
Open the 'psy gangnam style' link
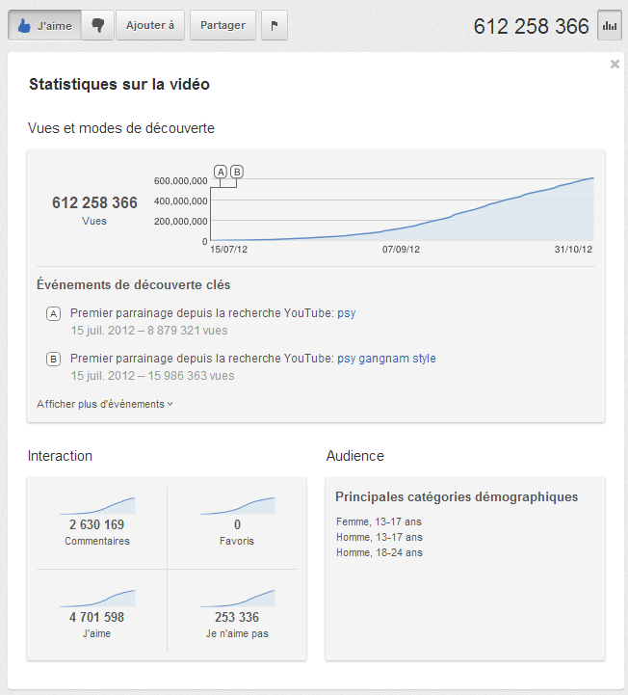point(386,359)
